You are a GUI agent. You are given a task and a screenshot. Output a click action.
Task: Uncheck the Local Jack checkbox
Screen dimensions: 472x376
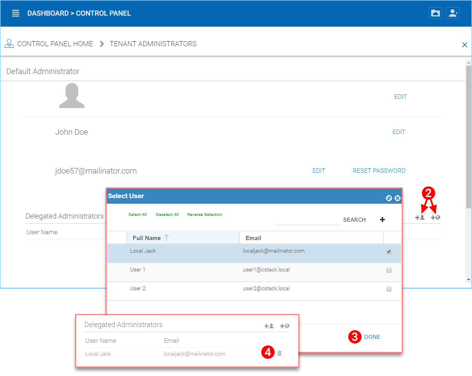(389, 251)
